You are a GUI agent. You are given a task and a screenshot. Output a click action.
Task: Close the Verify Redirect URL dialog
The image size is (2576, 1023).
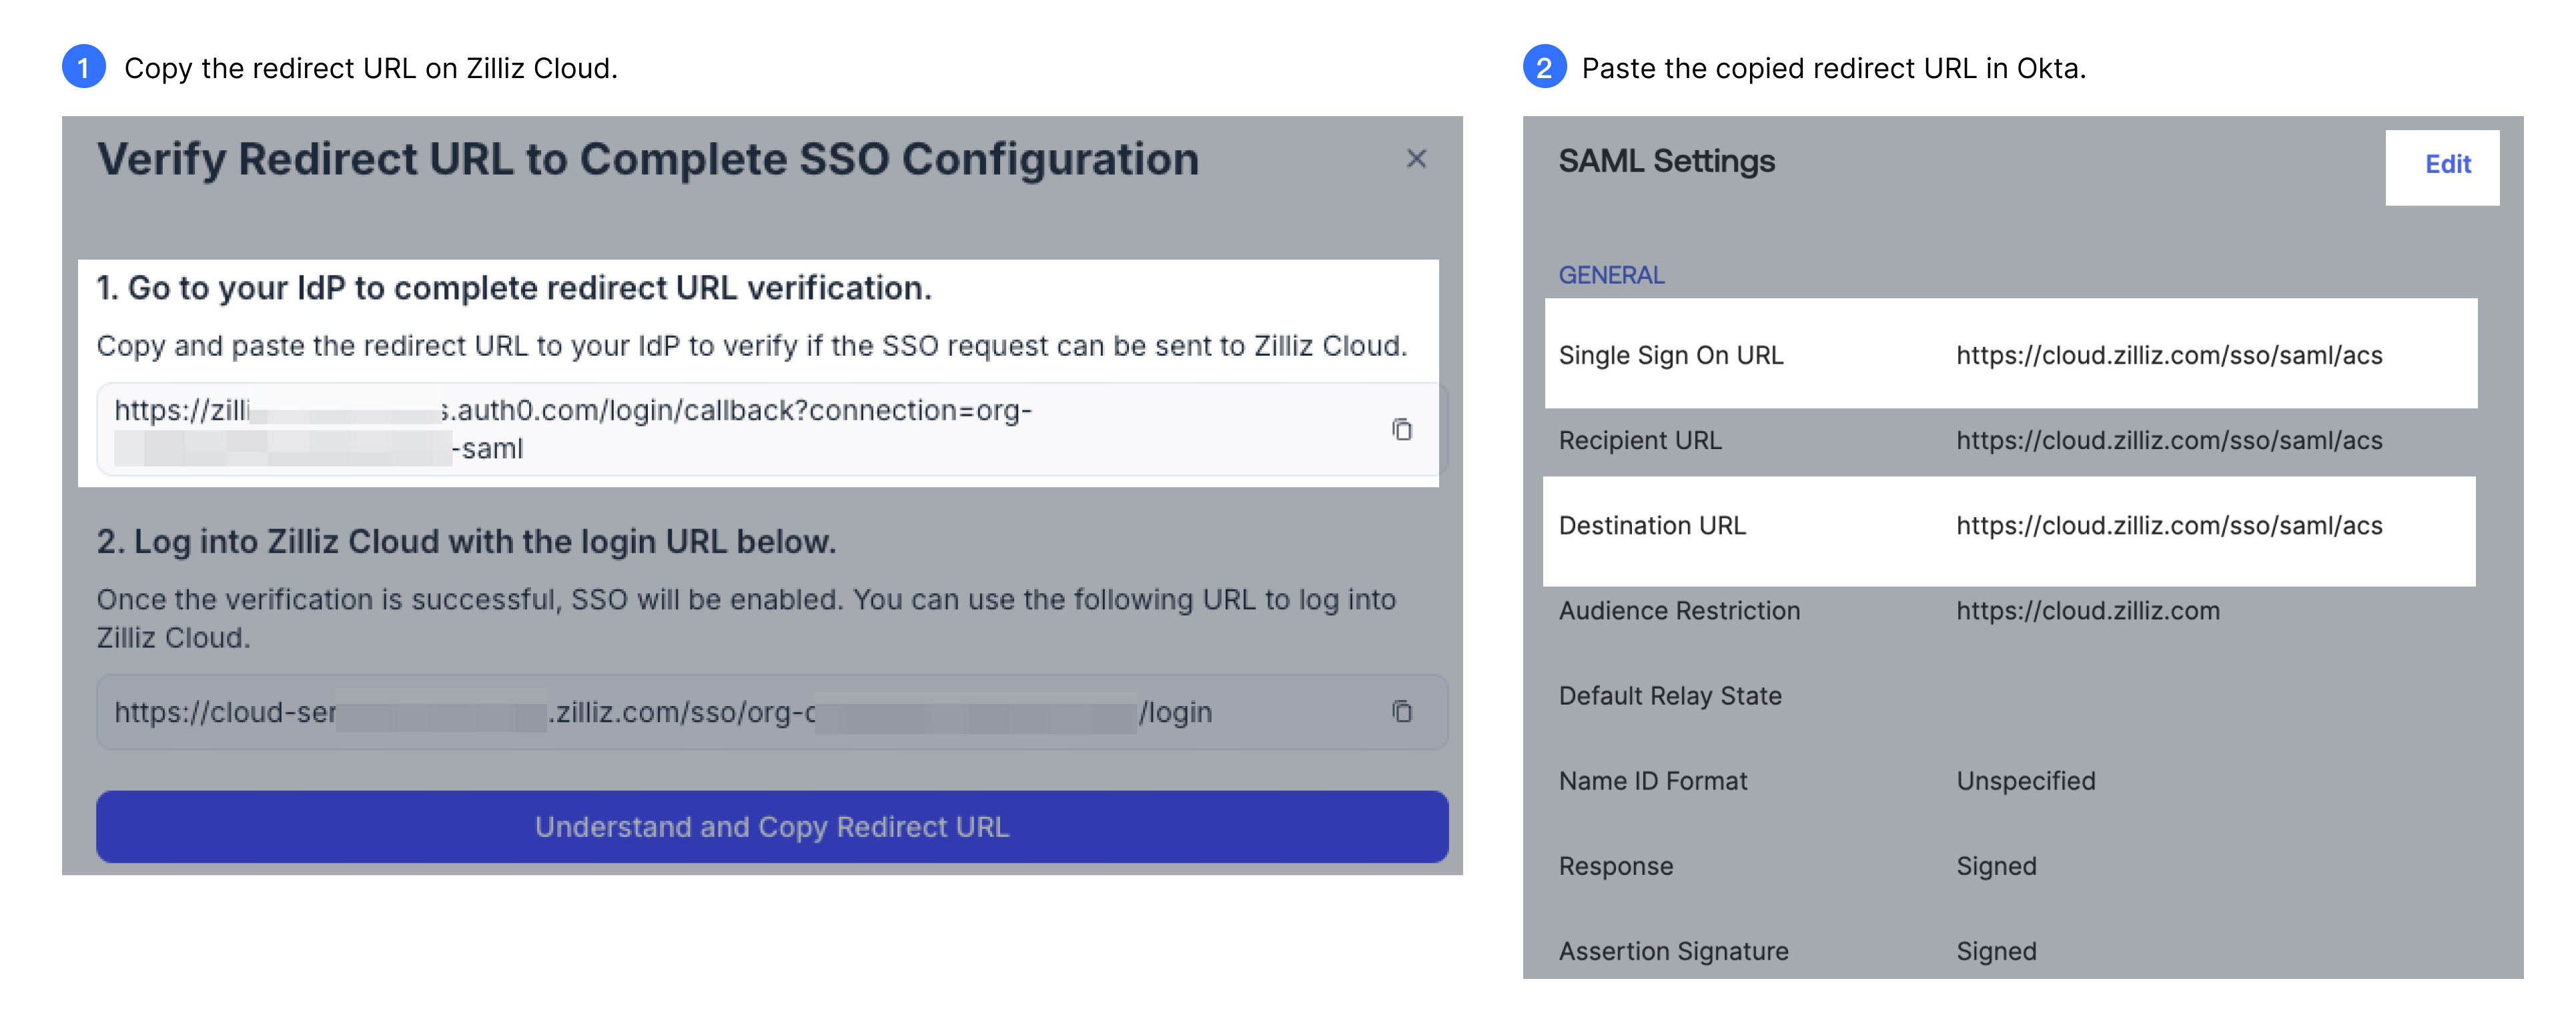click(1416, 158)
